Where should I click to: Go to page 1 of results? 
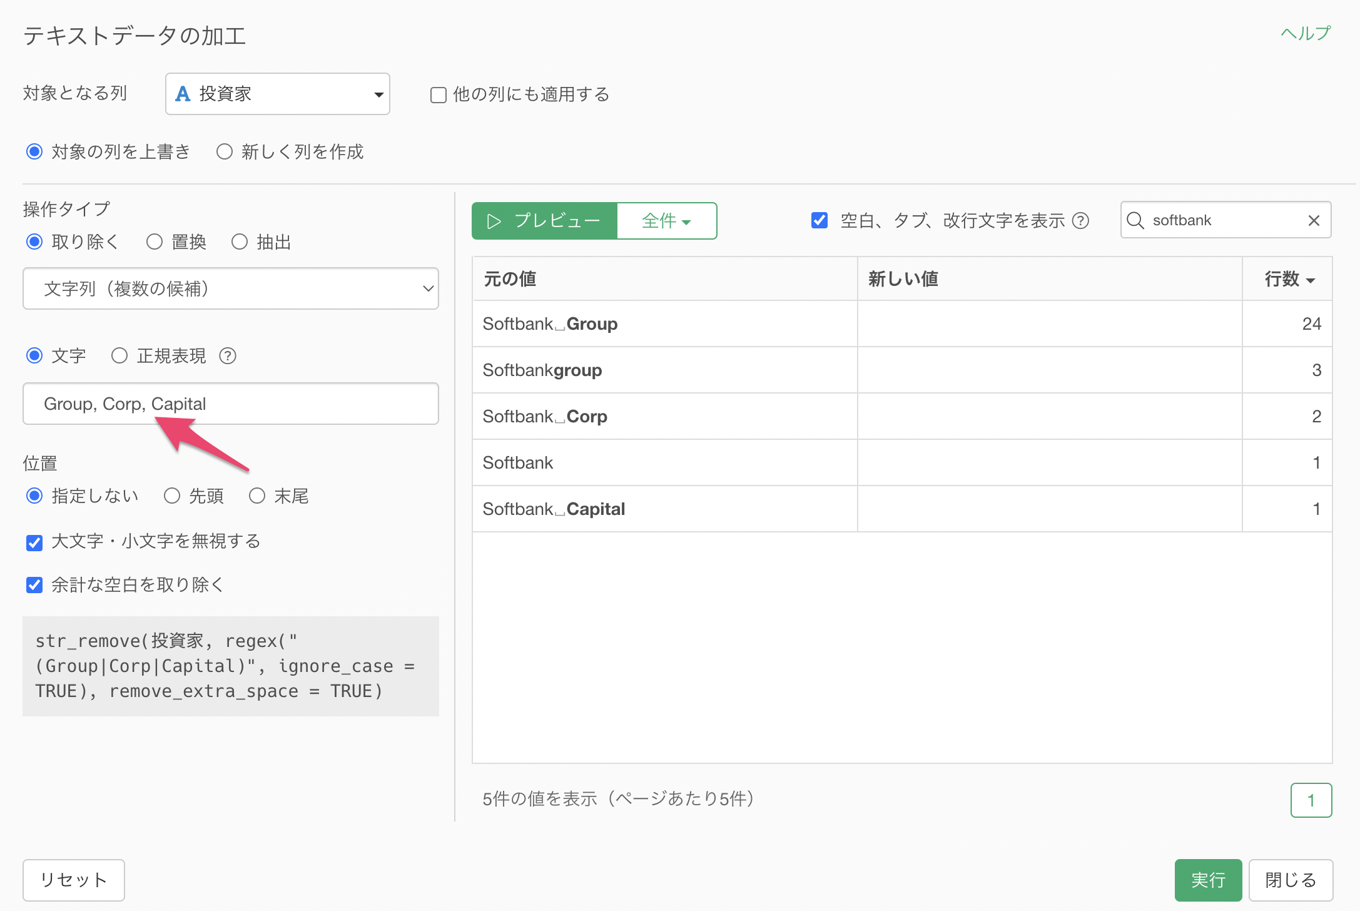[1311, 800]
